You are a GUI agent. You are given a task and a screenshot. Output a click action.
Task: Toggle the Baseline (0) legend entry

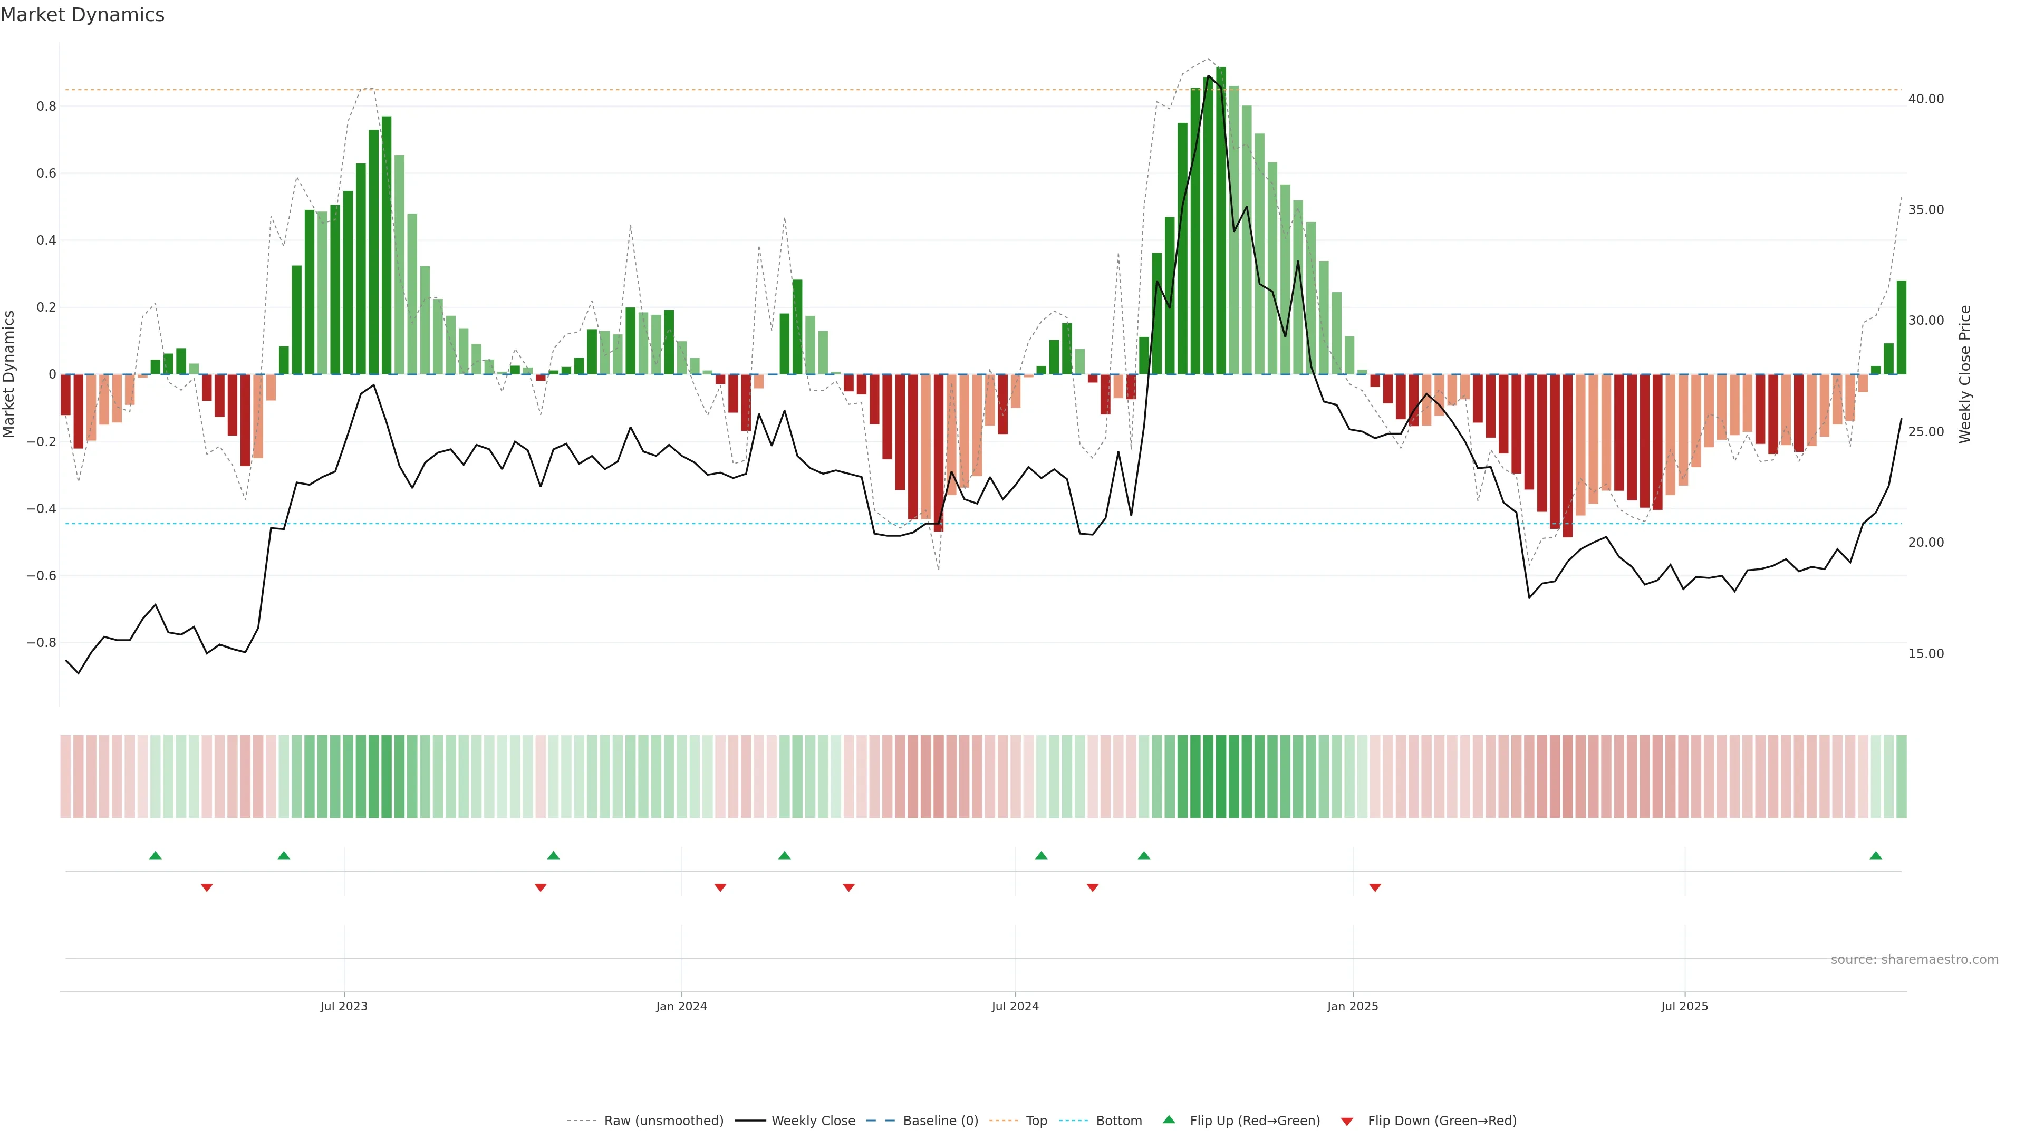pos(940,1121)
